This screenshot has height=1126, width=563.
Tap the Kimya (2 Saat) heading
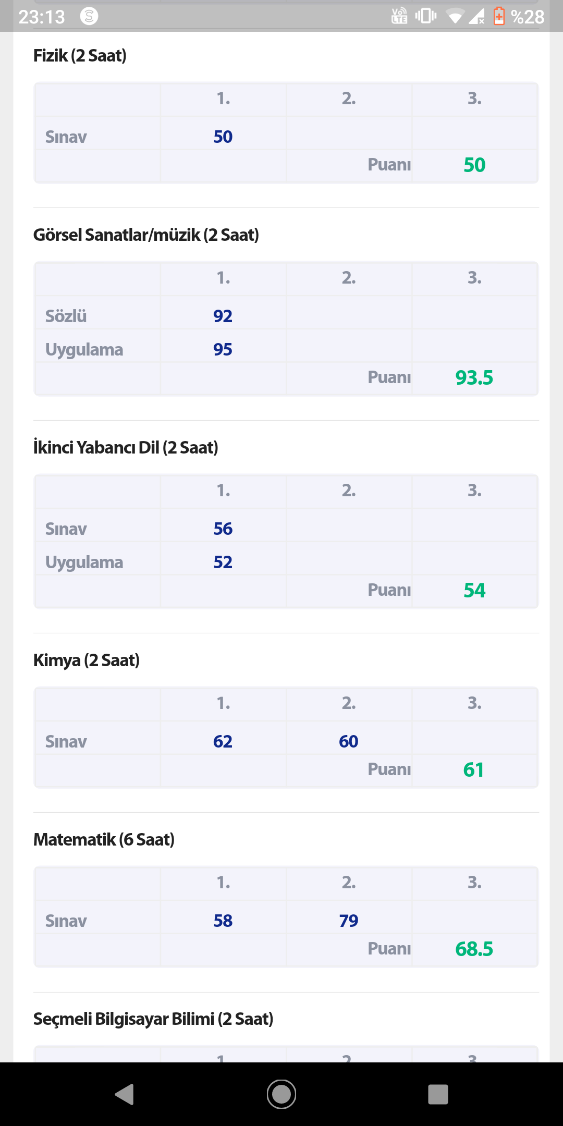[x=86, y=660]
